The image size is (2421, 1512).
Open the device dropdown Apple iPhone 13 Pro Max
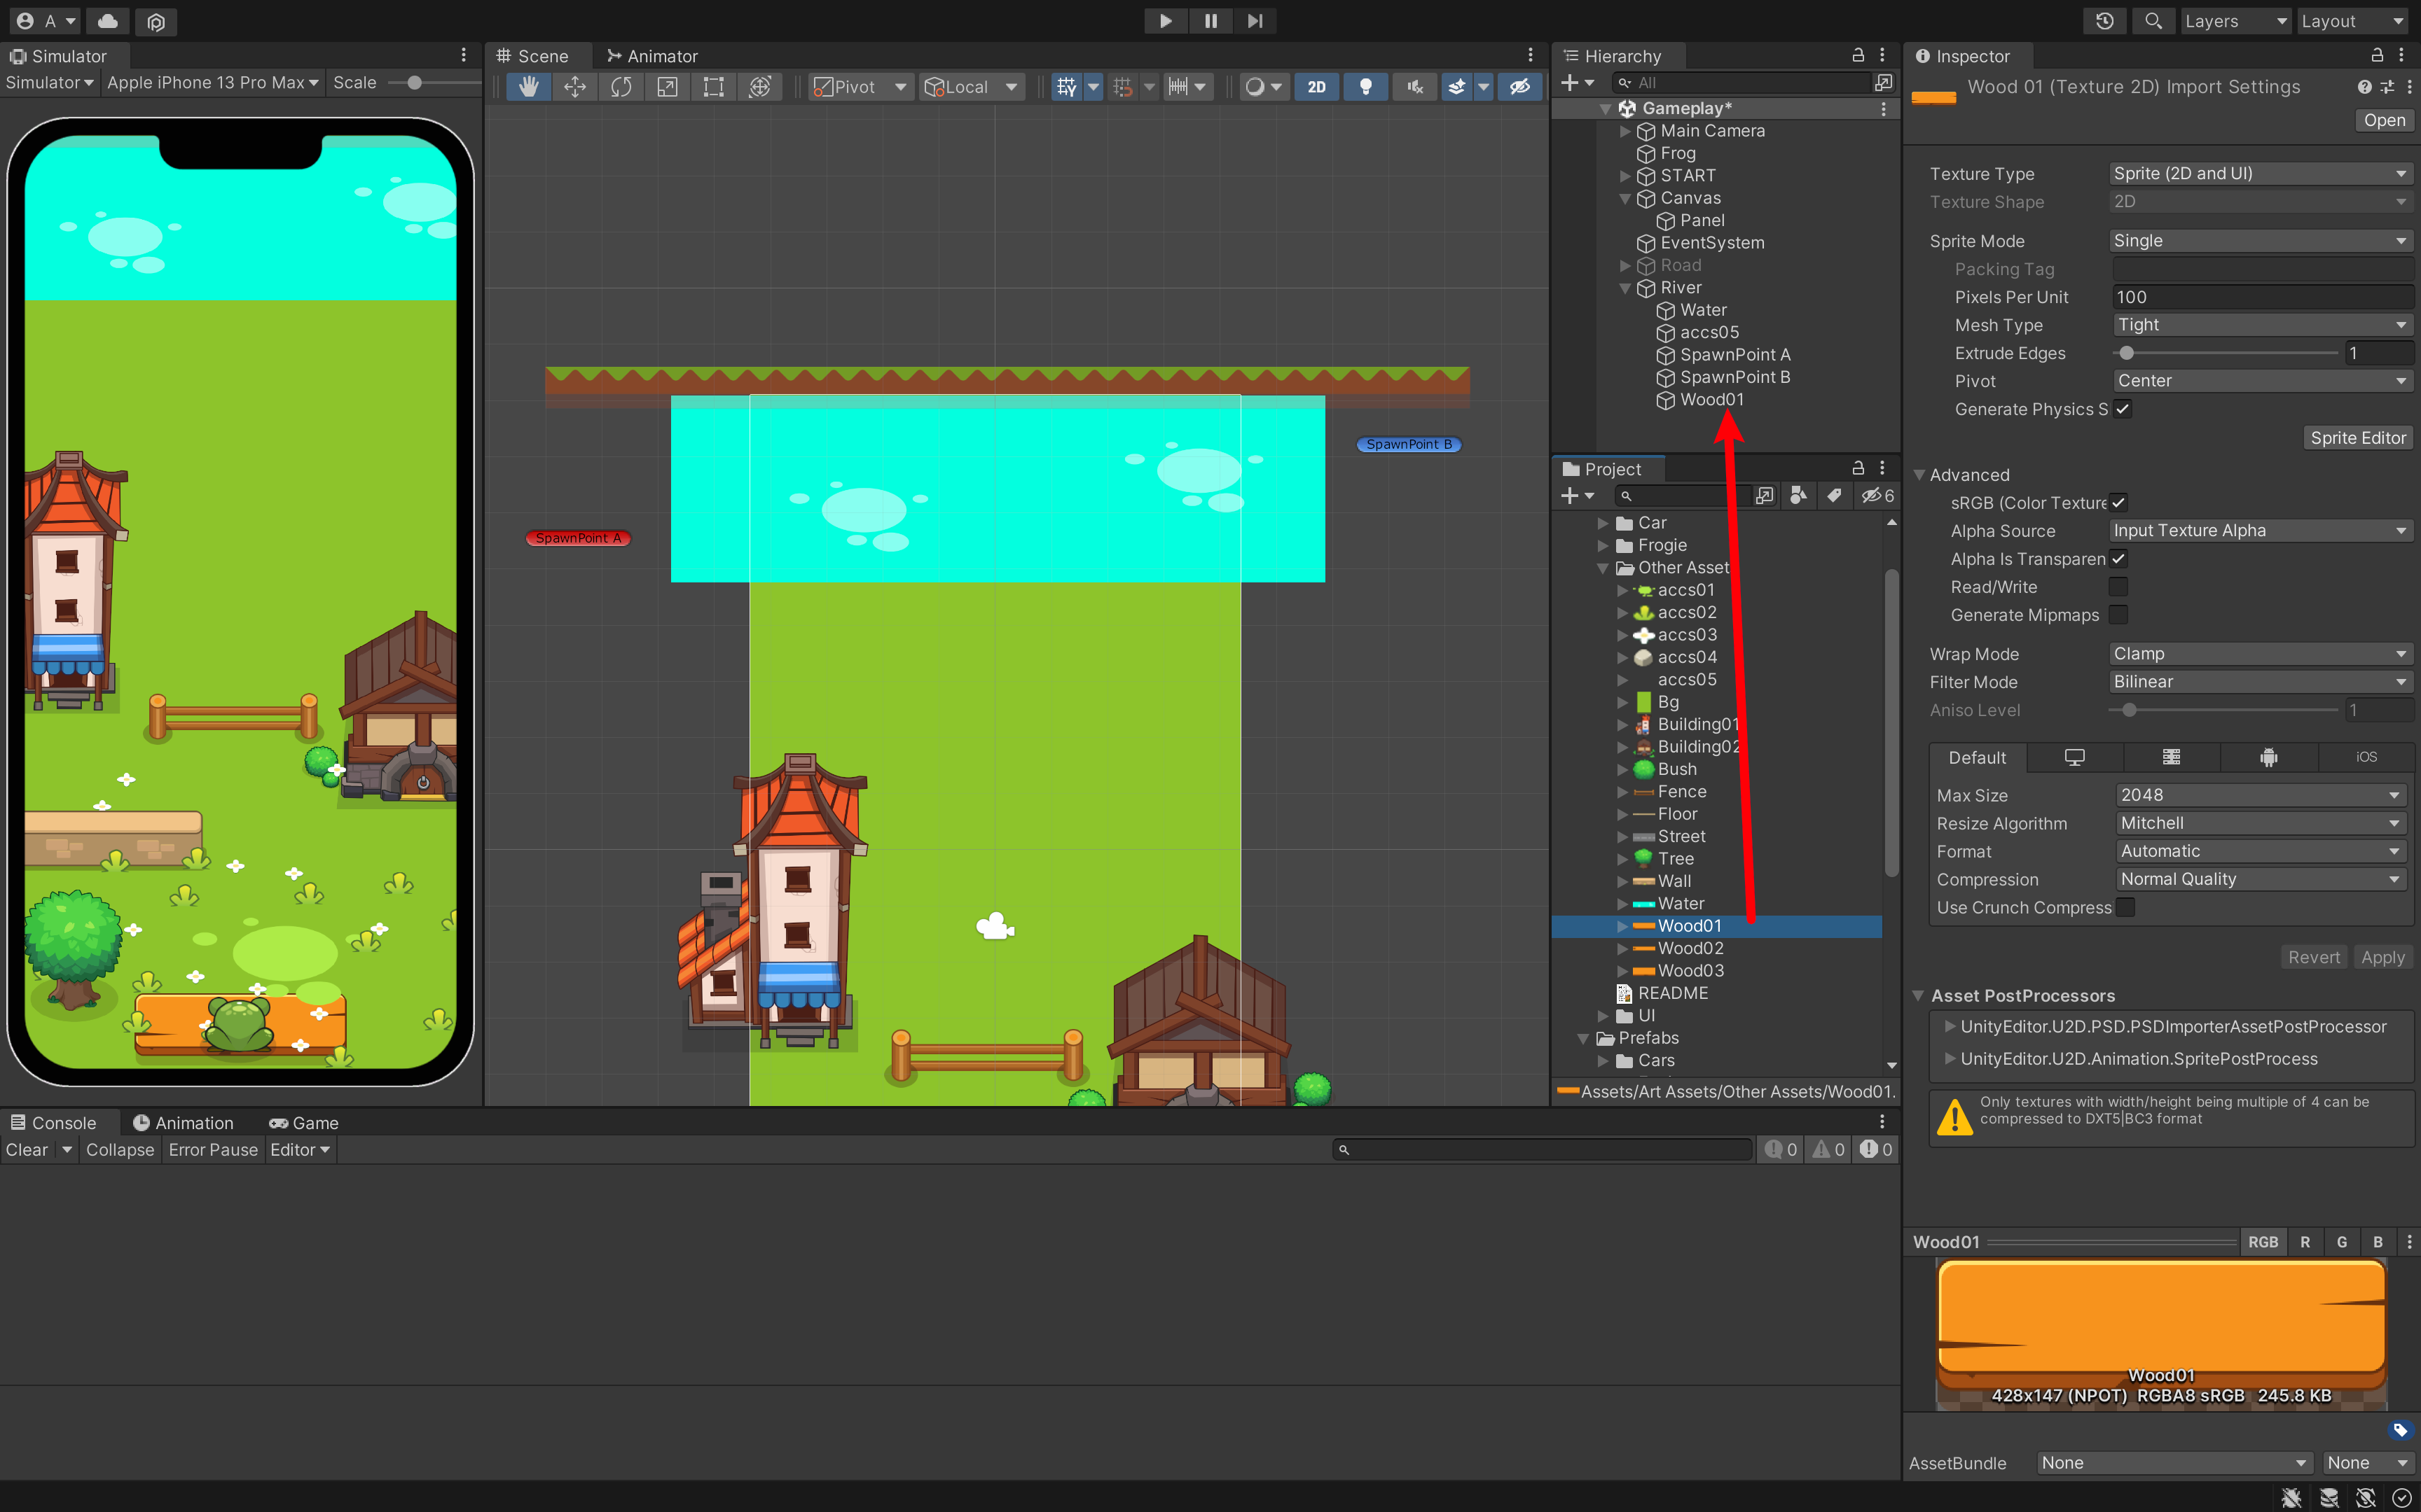coord(212,83)
